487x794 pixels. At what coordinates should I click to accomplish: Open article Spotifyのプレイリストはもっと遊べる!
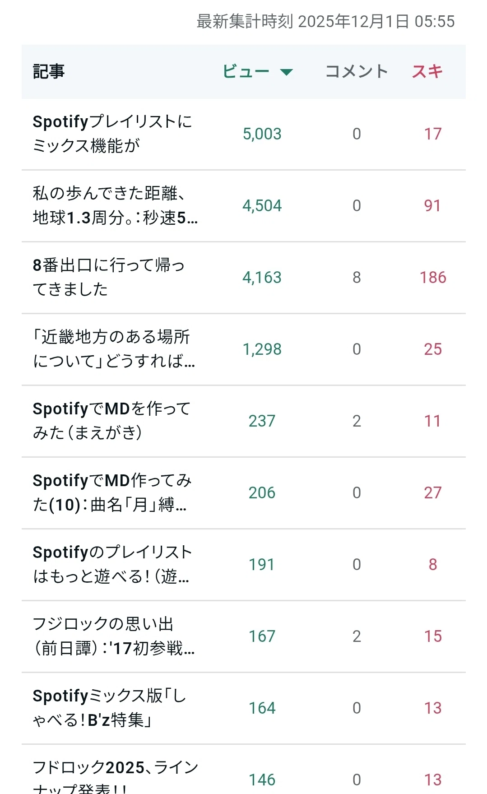pos(113,564)
